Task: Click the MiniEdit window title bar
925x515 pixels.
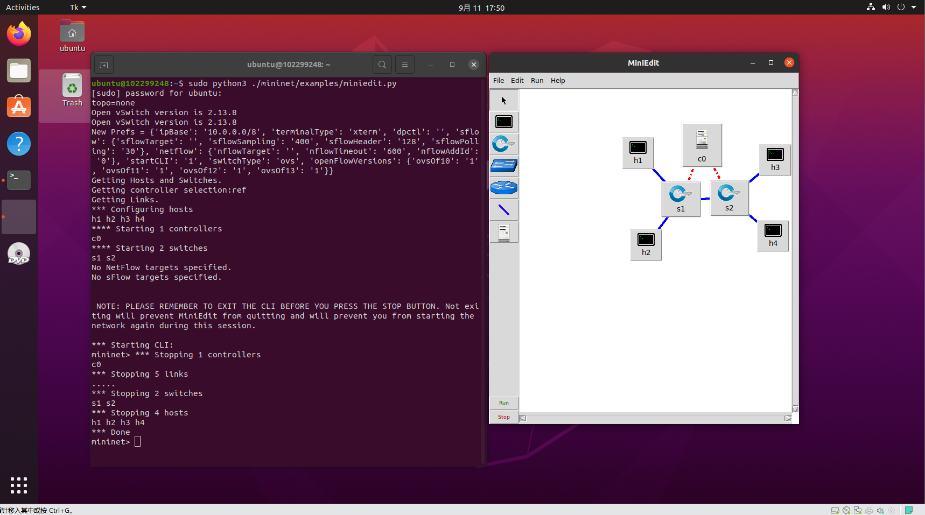Action: [643, 63]
